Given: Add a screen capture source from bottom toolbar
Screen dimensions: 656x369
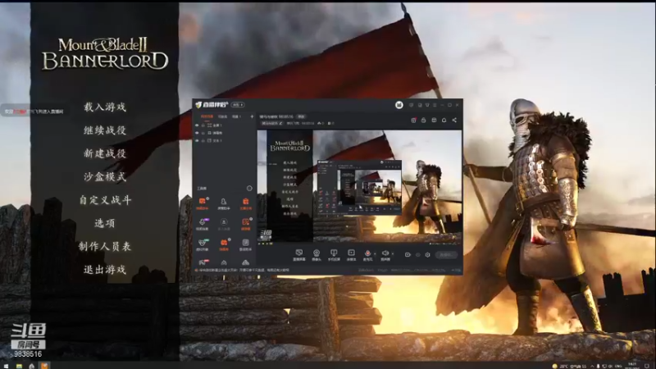Looking at the screenshot, I should [299, 255].
